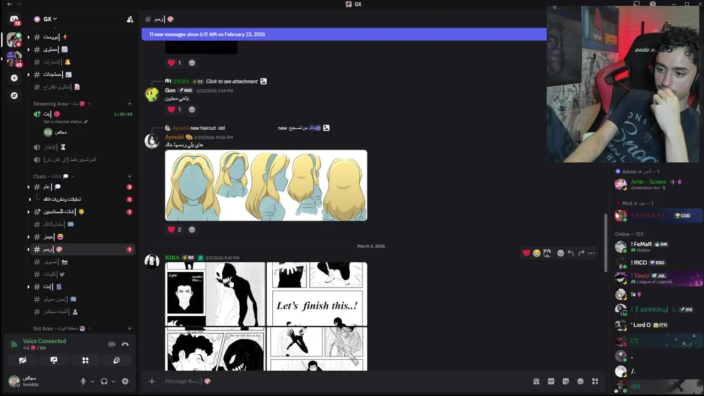Image resolution: width=704 pixels, height=396 pixels.
Task: Open the مستجدات text channel
Action: [81, 74]
